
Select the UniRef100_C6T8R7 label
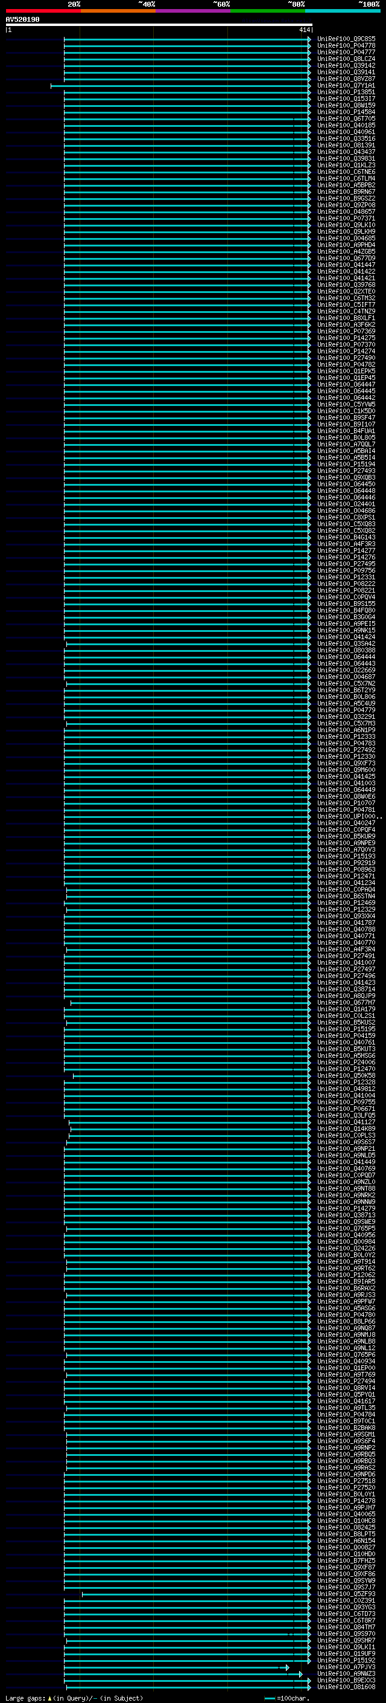[x=346, y=1620]
